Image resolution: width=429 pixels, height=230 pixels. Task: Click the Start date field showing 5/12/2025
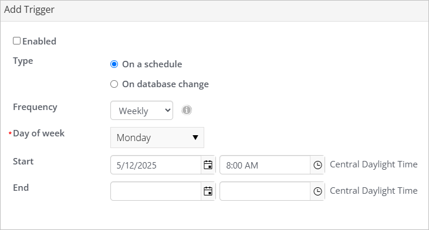click(x=156, y=165)
